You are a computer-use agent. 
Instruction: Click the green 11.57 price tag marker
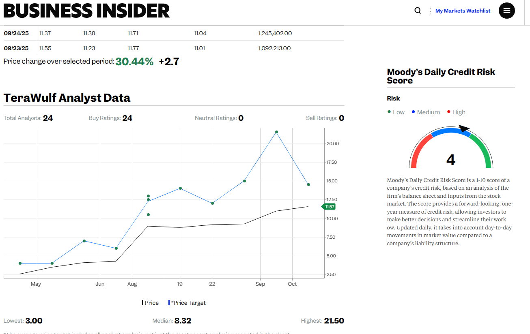pyautogui.click(x=329, y=207)
